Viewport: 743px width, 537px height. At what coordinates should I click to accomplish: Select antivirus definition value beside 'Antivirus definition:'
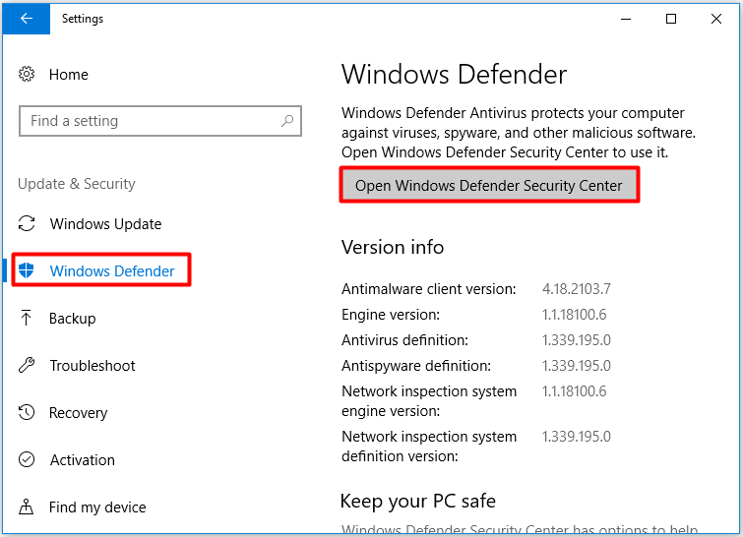pos(577,340)
